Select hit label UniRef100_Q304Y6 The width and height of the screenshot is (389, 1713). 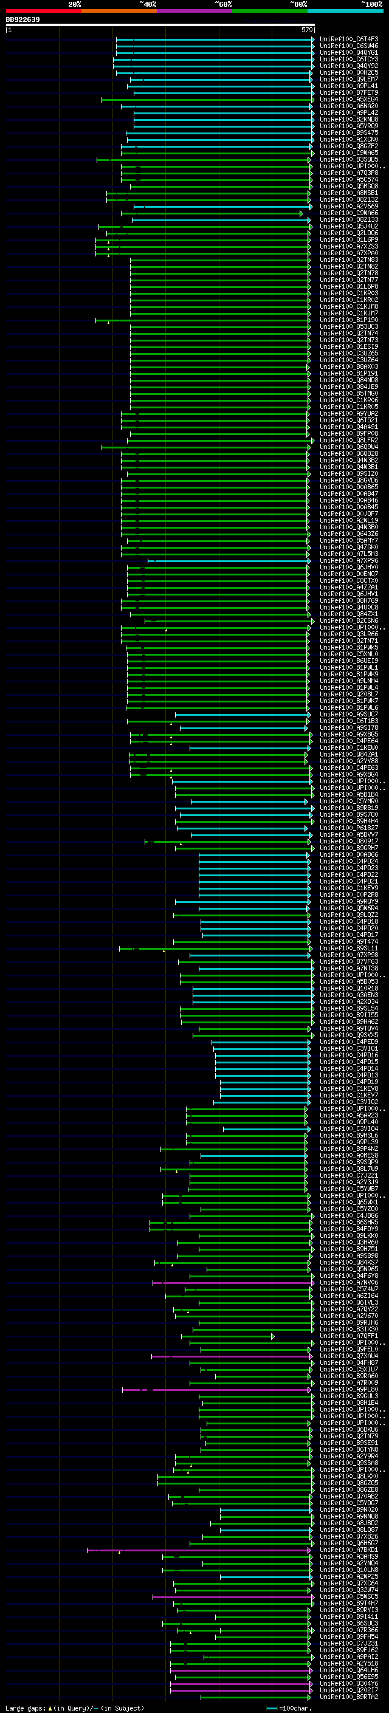tap(349, 1683)
